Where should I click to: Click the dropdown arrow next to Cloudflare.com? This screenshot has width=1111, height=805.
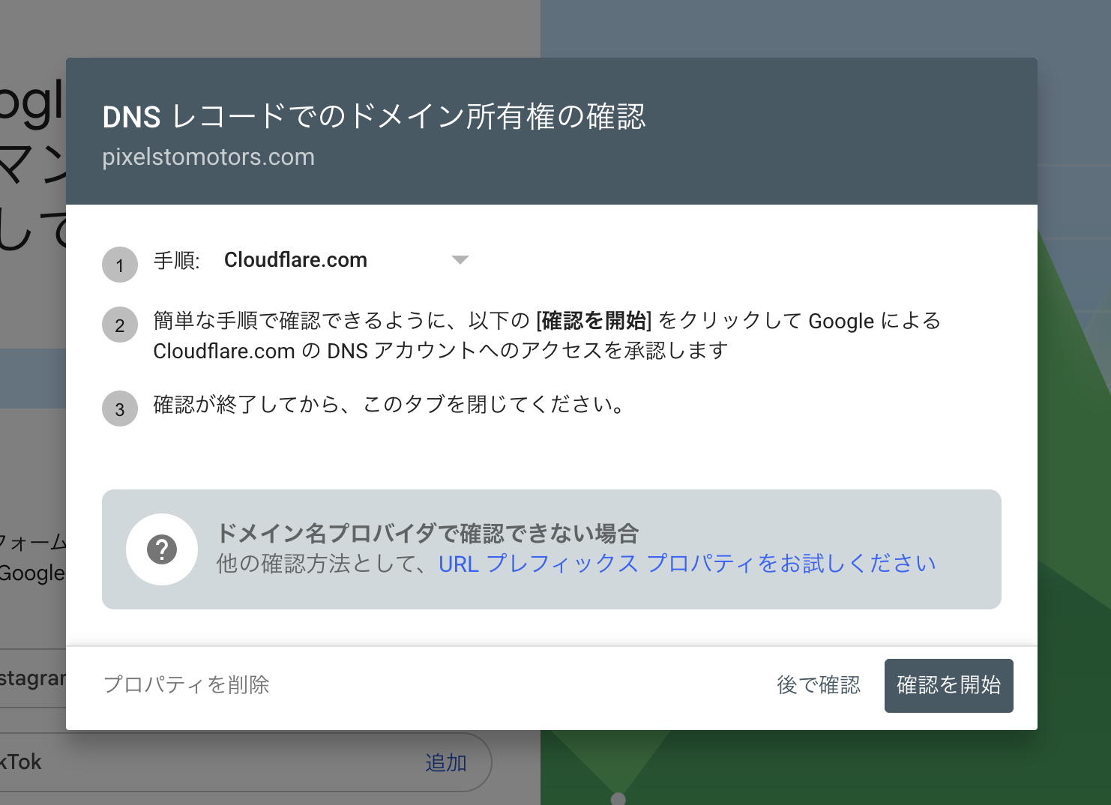tap(460, 260)
